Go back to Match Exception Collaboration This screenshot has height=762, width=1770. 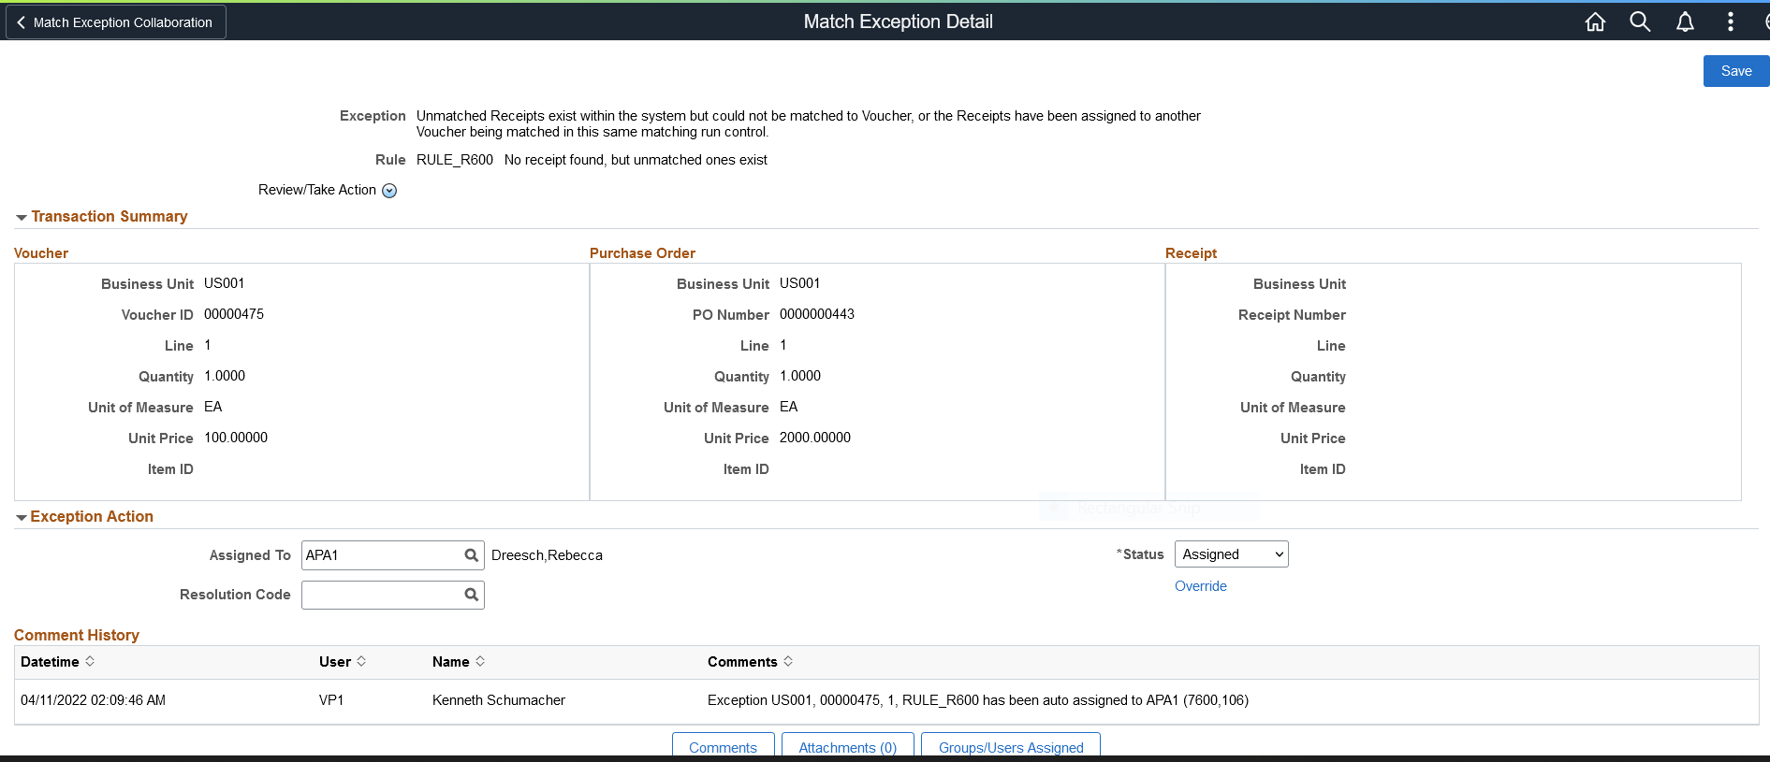[x=115, y=22]
